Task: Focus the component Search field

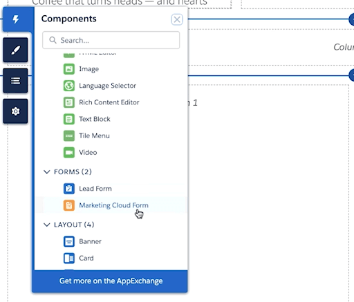Action: tap(111, 40)
